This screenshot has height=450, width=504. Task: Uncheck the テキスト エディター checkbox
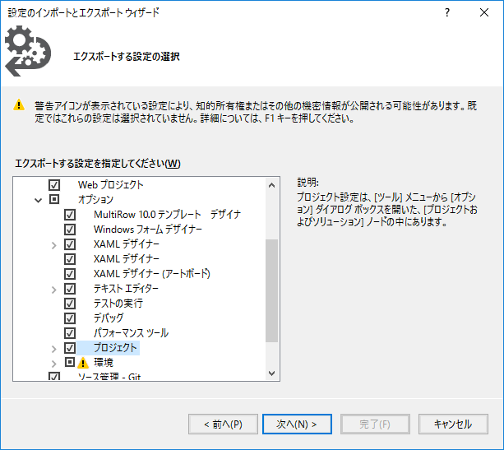pos(70,289)
